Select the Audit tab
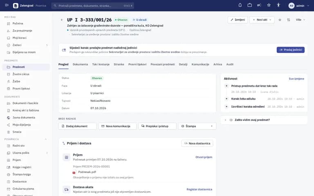This screenshot has width=314, height=196. tap(230, 65)
